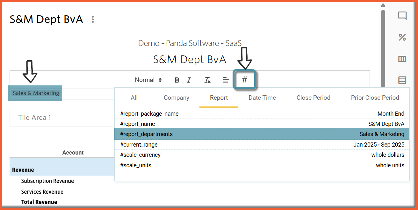This screenshot has height=210, width=418.
Task: Clear text formatting with the Tx icon
Action: click(x=207, y=80)
